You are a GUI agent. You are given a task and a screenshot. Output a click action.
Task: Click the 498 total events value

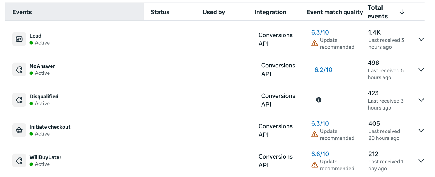(x=373, y=63)
